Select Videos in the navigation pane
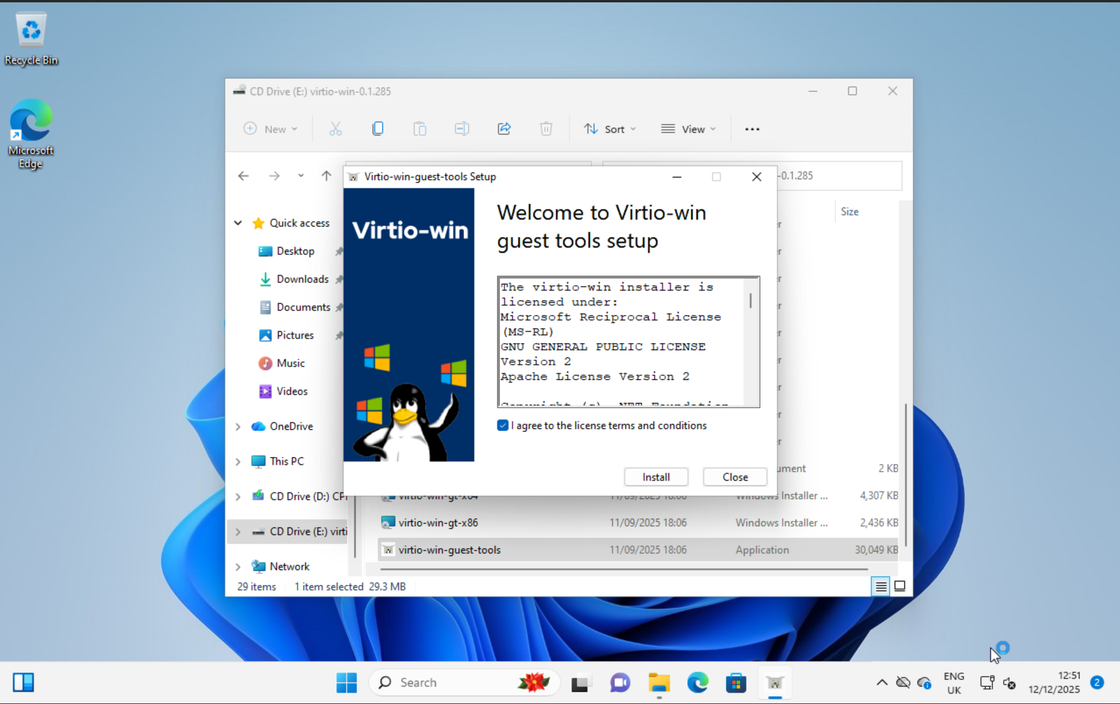The width and height of the screenshot is (1120, 704). tap(291, 391)
